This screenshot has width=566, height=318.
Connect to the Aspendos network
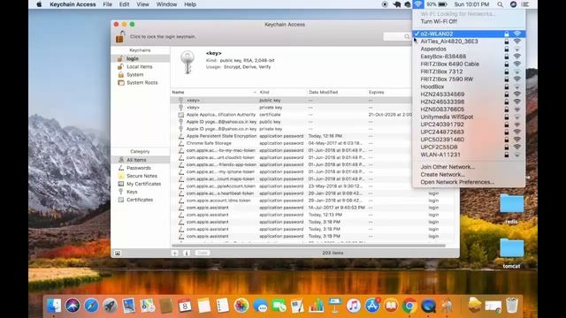click(469, 49)
